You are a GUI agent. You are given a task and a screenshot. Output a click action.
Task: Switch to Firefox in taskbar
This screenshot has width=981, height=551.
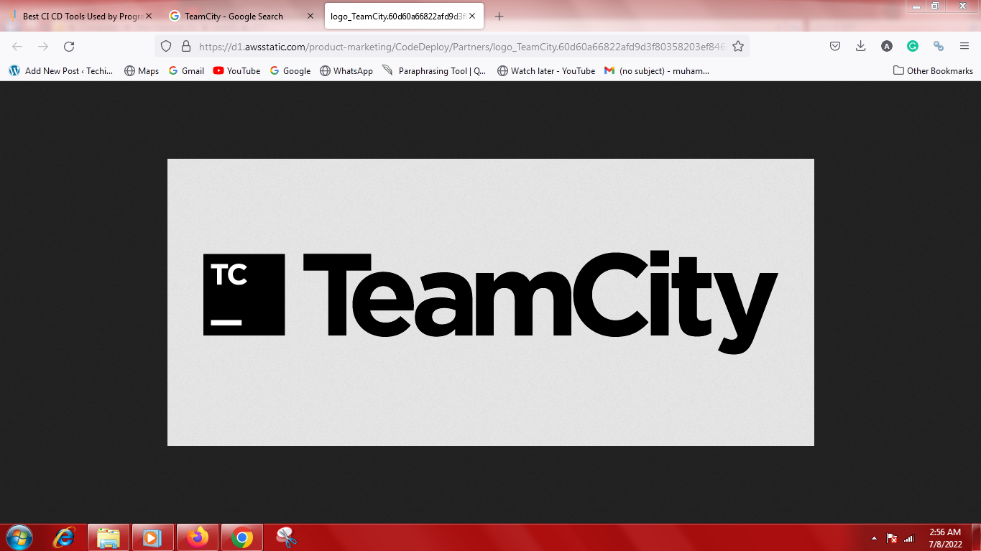(x=197, y=537)
